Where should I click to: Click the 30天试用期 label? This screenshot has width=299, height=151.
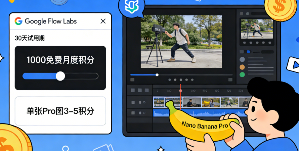(30, 38)
